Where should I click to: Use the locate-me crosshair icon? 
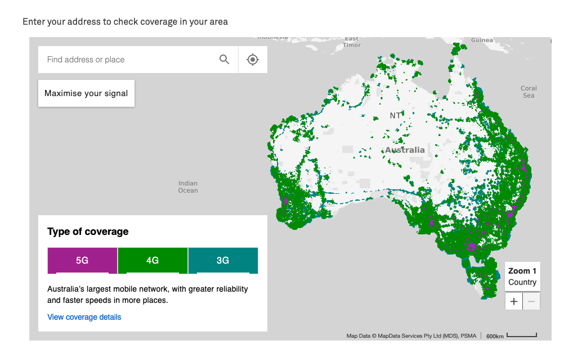[253, 60]
